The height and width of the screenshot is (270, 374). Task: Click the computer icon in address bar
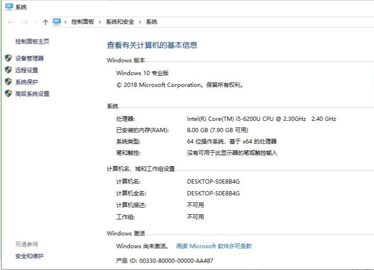57,22
